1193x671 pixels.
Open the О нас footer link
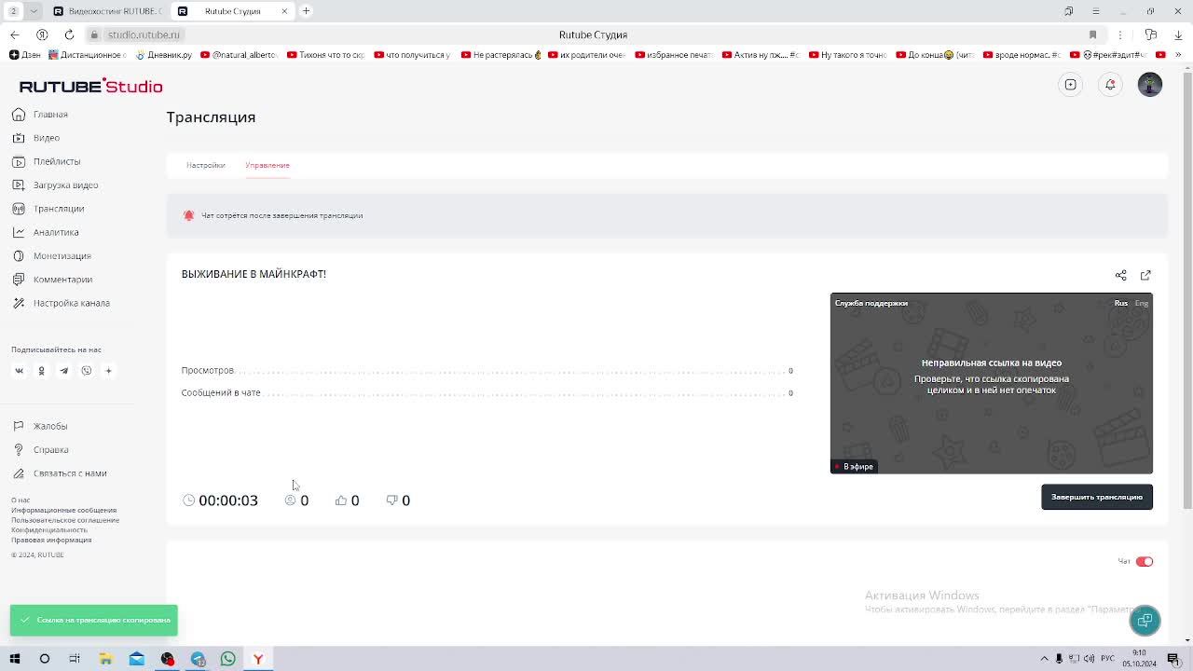pos(21,500)
